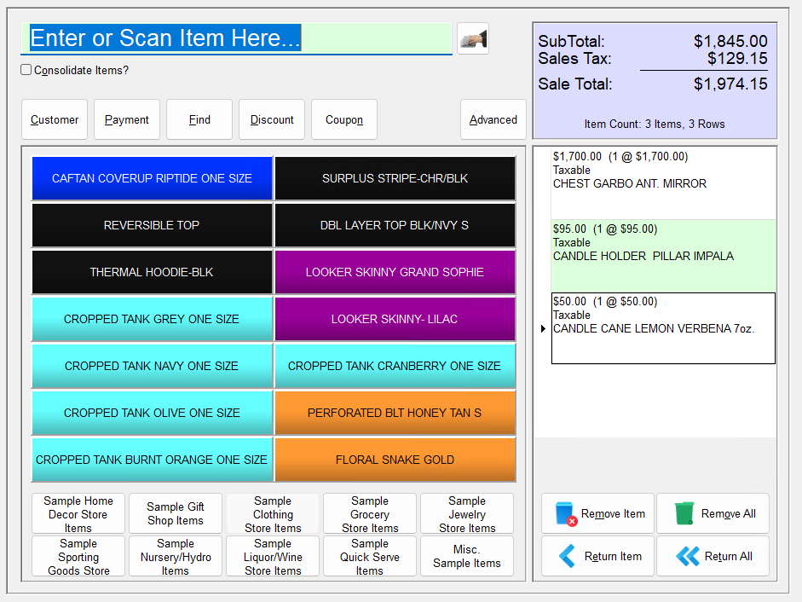Click the hand scanner icon beside the item entry field

point(472,38)
